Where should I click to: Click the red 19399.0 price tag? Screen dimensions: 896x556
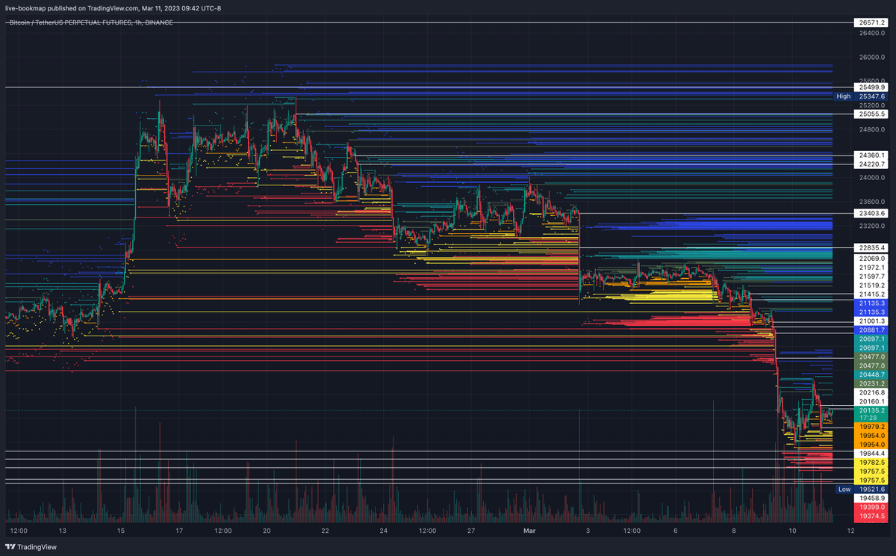coord(872,507)
